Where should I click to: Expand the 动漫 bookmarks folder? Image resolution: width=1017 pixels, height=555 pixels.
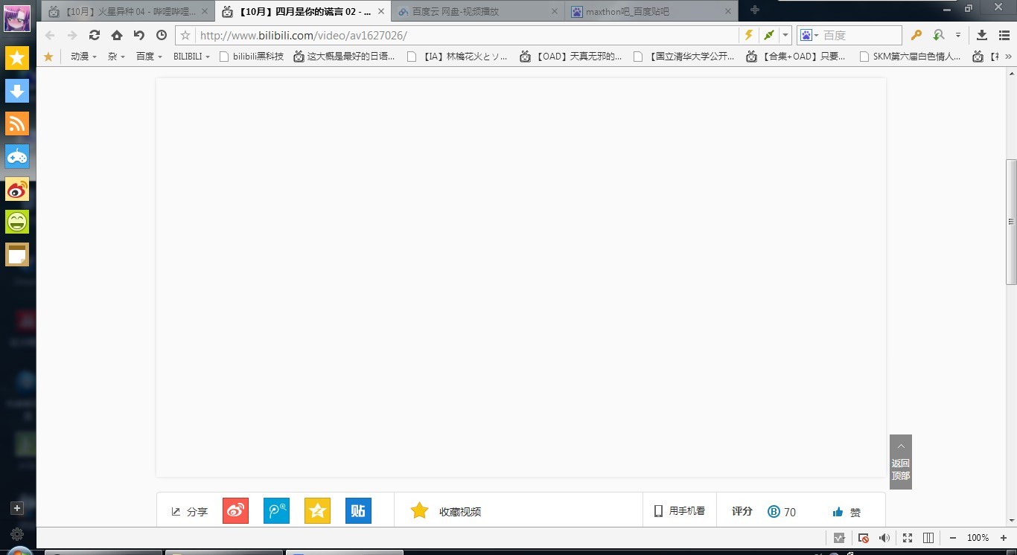pos(83,57)
